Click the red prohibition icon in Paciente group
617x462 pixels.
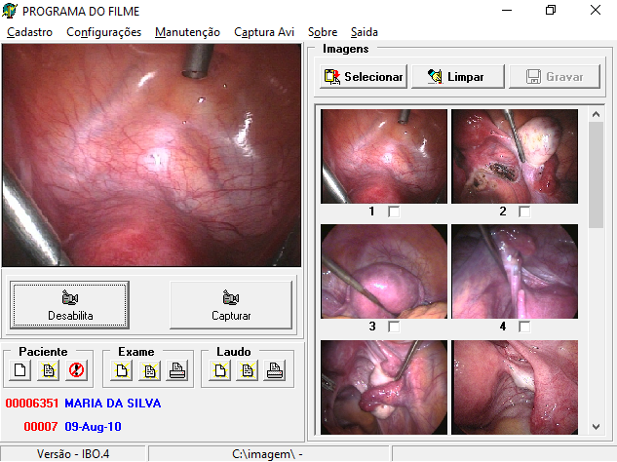(74, 370)
